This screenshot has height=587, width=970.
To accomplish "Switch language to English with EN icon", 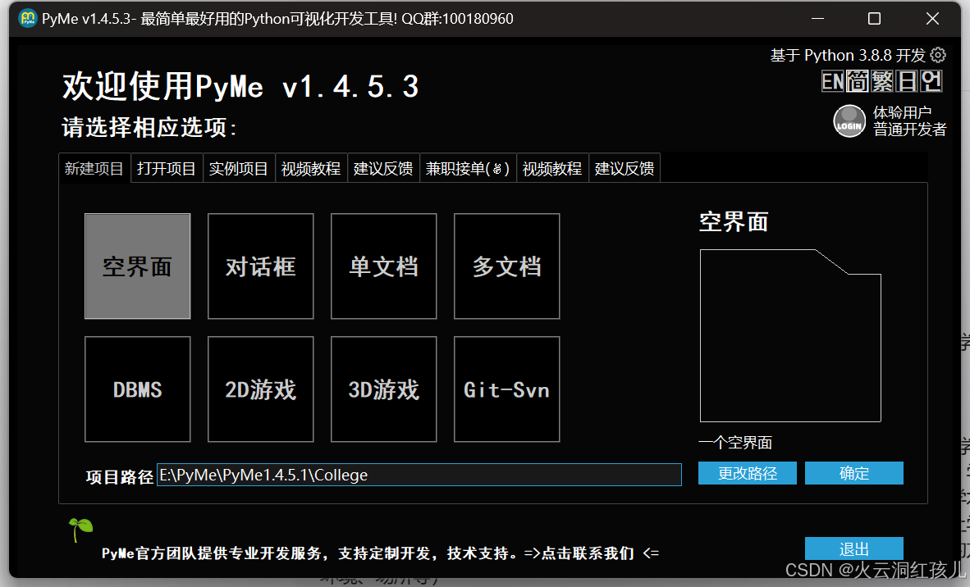I will tap(833, 81).
